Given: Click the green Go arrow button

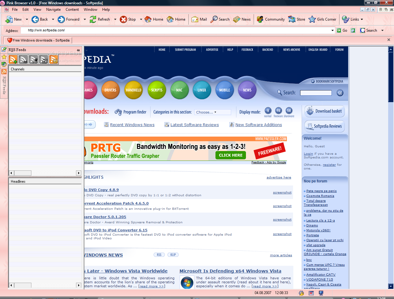Looking at the screenshot, I should pyautogui.click(x=339, y=30).
